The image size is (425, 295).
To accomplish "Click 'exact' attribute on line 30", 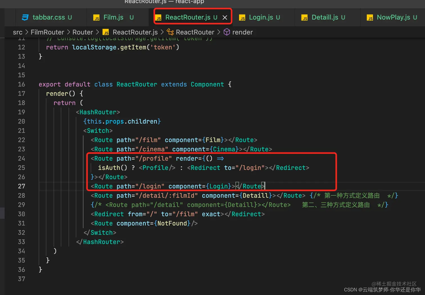I will point(211,214).
